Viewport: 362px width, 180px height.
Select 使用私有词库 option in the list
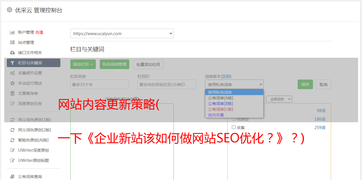coord(234,92)
